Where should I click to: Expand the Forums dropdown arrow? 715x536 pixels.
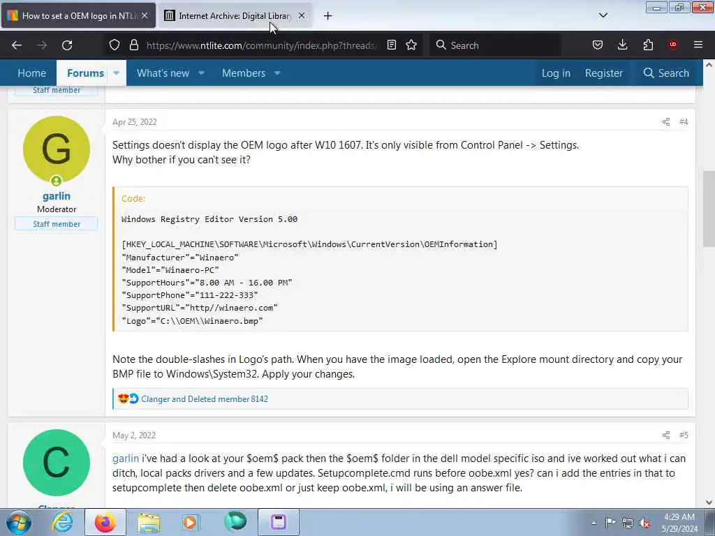pyautogui.click(x=117, y=73)
